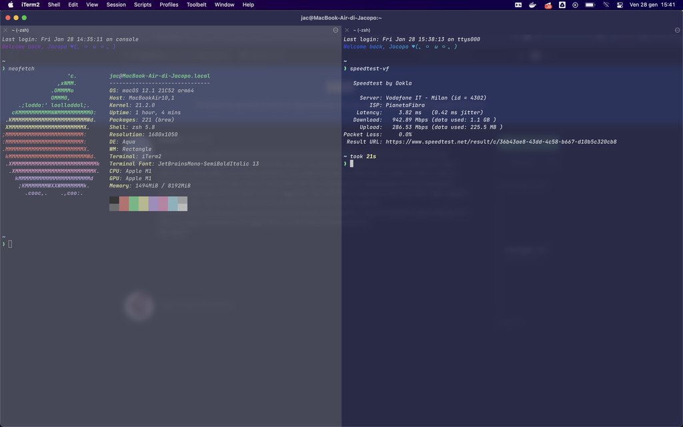Open the red badge status icon
Viewport: 683px width, 427px height.
(x=548, y=5)
